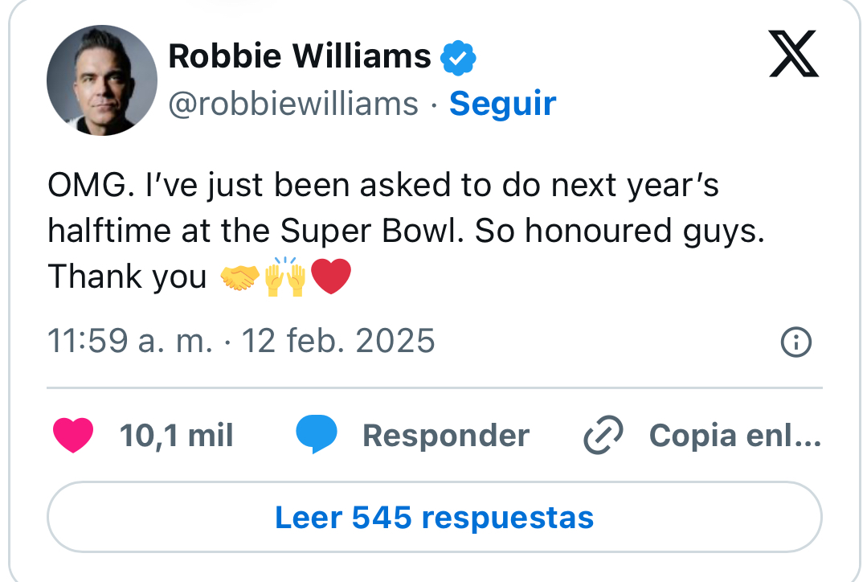Screen dimensions: 867x582
Task: Open Robbie Williams profile picture
Action: tap(101, 80)
